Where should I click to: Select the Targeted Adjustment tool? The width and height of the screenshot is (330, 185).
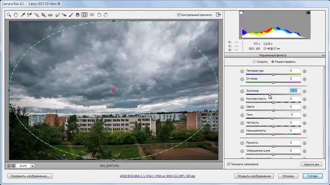pos(37,15)
